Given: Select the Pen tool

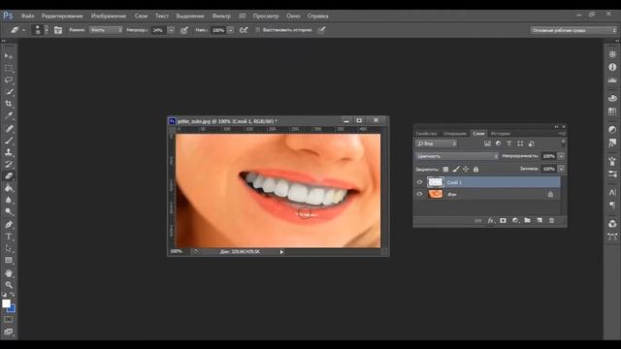Looking at the screenshot, I should tap(9, 225).
